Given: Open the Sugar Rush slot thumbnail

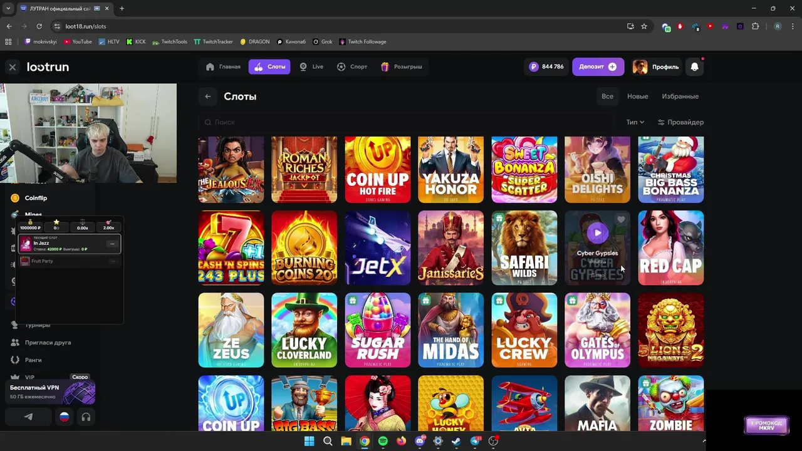Looking at the screenshot, I should tap(378, 330).
